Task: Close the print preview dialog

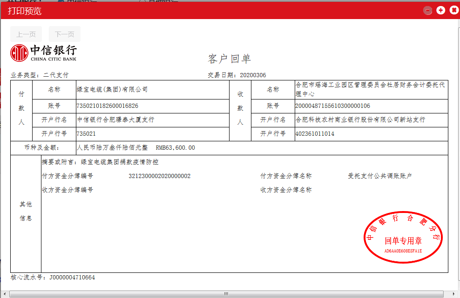Action: 454,10
